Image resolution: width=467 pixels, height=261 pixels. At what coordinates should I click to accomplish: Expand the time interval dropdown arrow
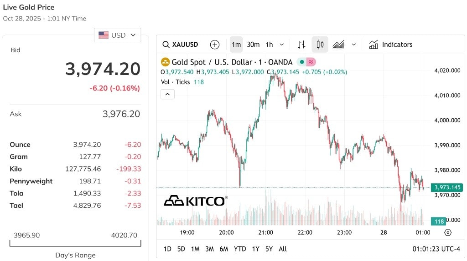click(x=281, y=45)
